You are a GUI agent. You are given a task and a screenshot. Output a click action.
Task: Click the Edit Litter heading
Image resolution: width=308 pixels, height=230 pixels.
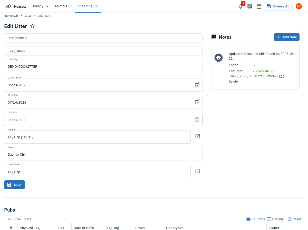(x=15, y=26)
